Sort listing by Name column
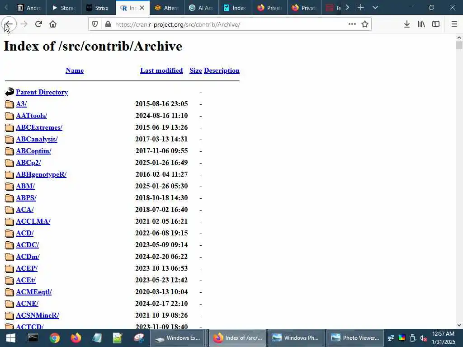Viewport: 463px width, 347px height. tap(75, 70)
